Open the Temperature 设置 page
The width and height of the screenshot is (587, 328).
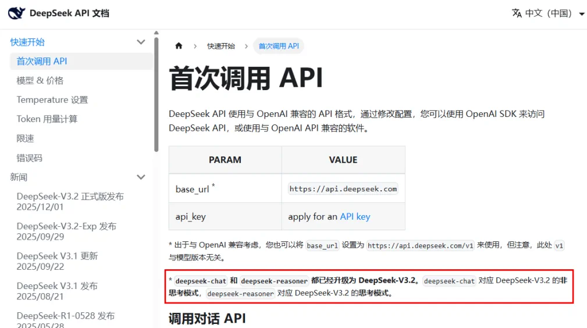52,99
